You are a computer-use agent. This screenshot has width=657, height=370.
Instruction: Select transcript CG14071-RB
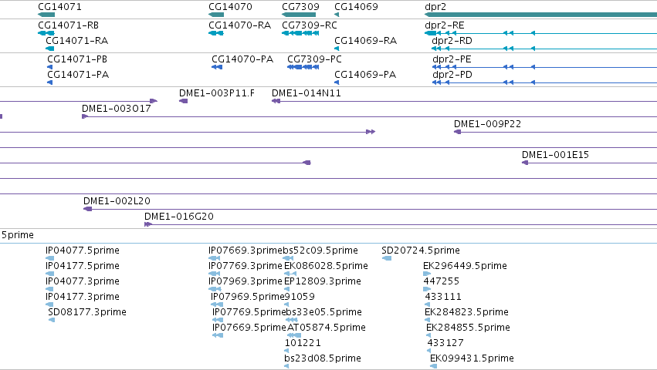point(68,25)
